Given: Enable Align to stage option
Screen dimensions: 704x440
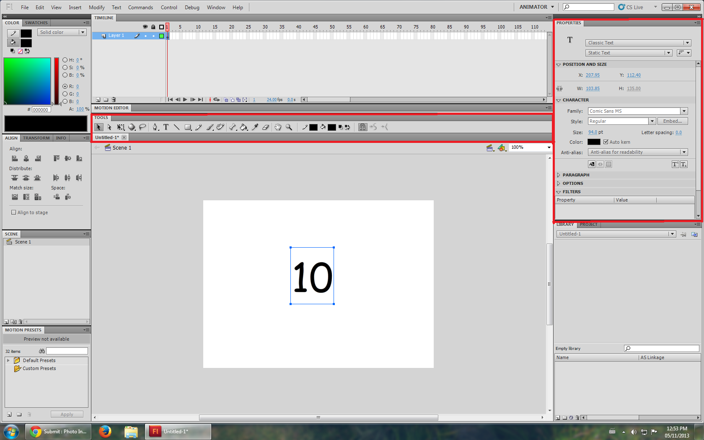Looking at the screenshot, I should click(x=13, y=212).
